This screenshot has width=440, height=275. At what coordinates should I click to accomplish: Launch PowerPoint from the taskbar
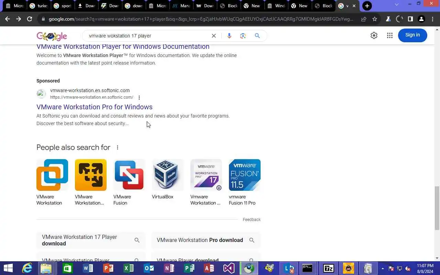click(x=108, y=268)
